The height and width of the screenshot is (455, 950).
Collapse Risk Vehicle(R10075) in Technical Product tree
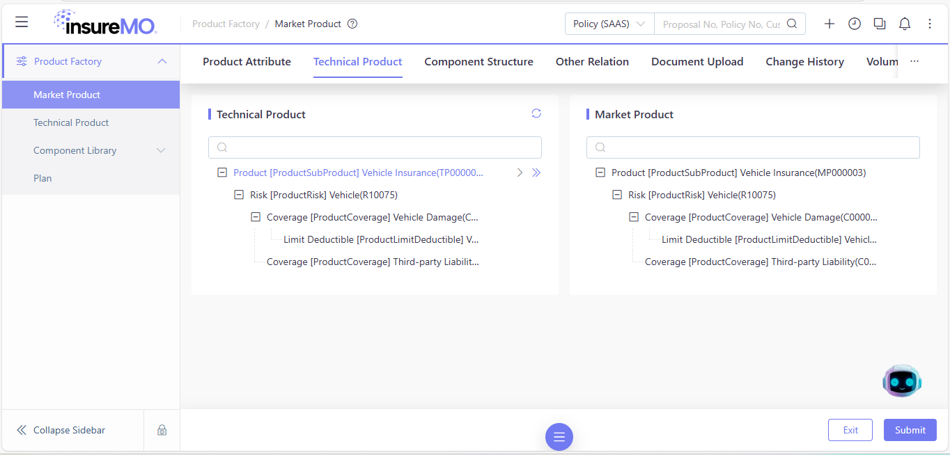(239, 195)
